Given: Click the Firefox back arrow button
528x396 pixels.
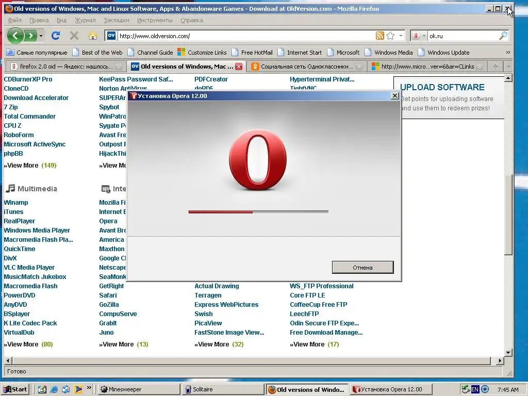Looking at the screenshot, I should (15, 36).
